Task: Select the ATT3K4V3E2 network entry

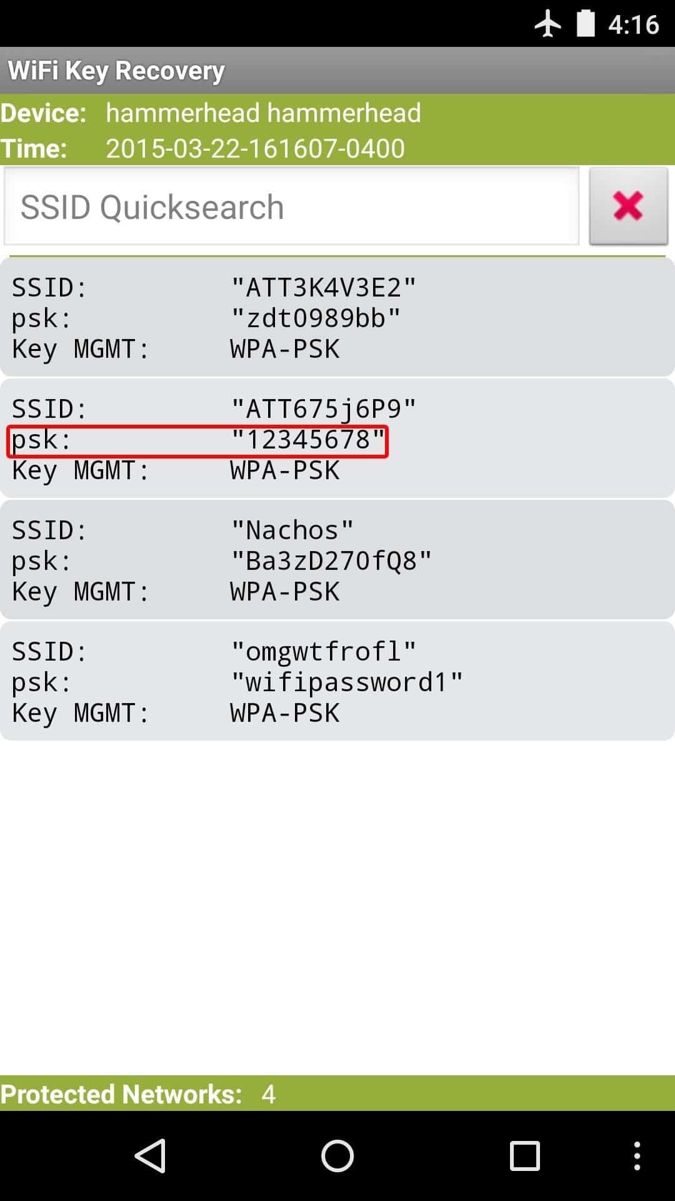Action: [337, 317]
